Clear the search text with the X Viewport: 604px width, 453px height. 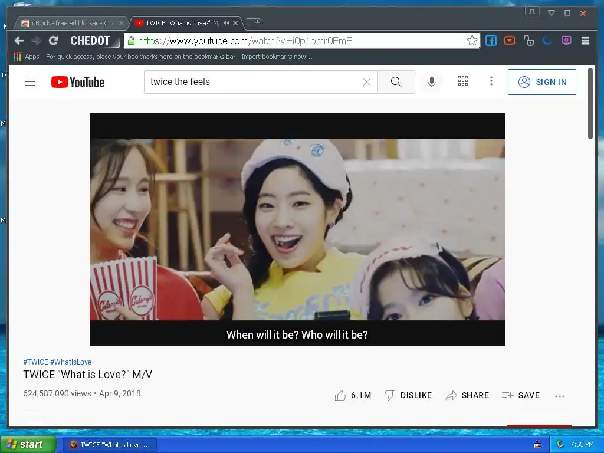point(367,81)
